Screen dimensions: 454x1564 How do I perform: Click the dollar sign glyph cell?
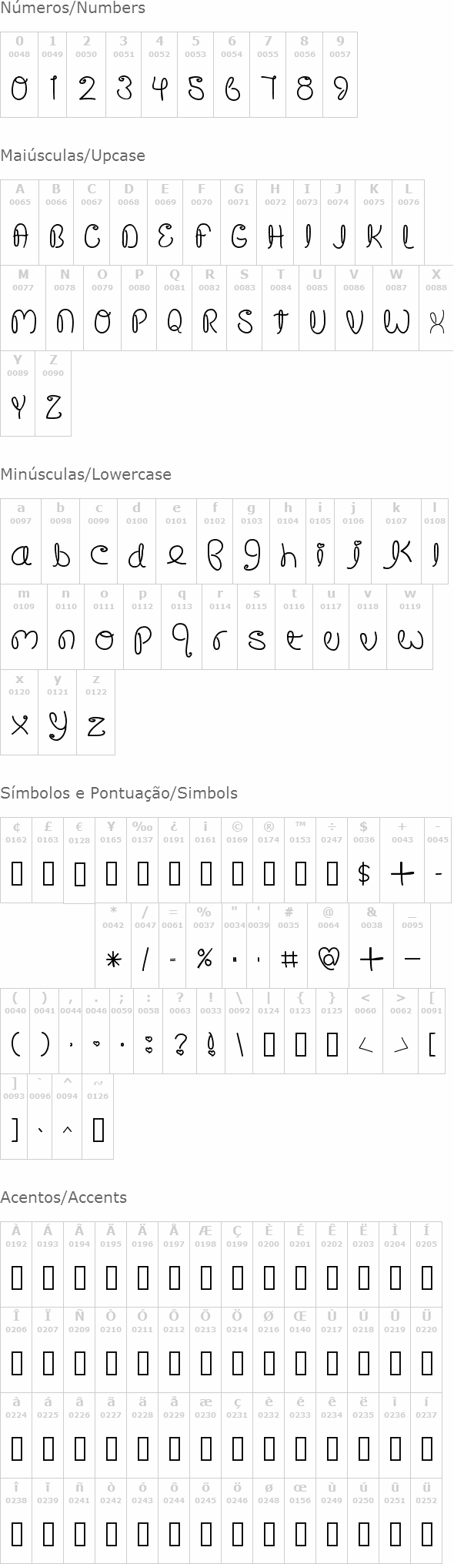[364, 860]
